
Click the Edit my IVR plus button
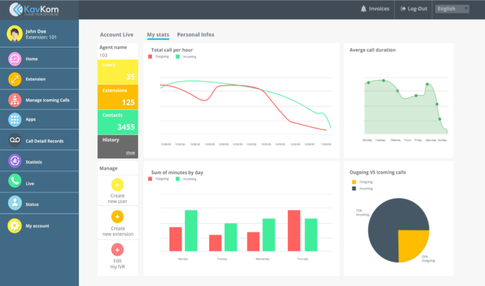[x=117, y=250]
